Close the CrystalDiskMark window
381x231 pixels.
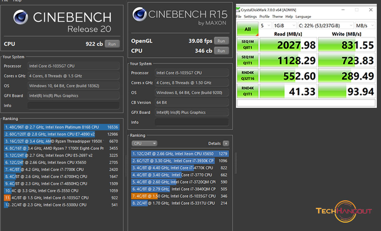[371, 10]
